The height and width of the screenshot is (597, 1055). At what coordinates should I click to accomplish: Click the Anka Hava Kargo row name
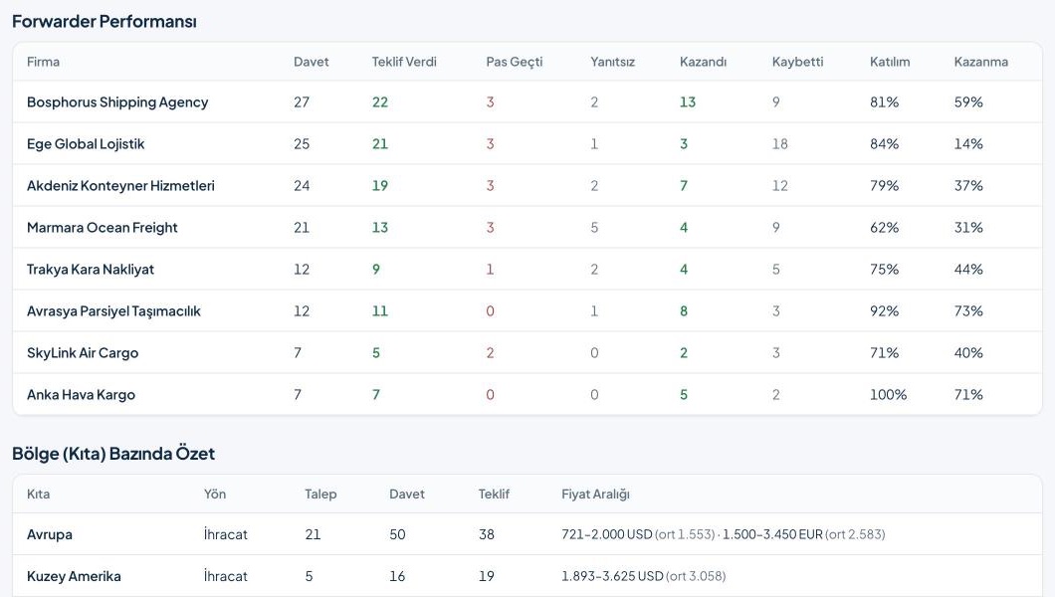click(x=81, y=395)
